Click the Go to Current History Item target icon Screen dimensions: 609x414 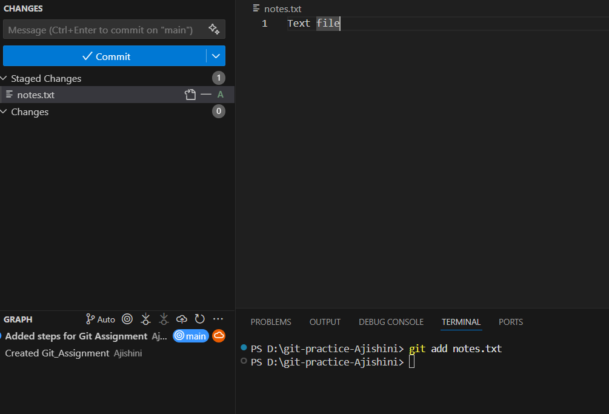(127, 319)
